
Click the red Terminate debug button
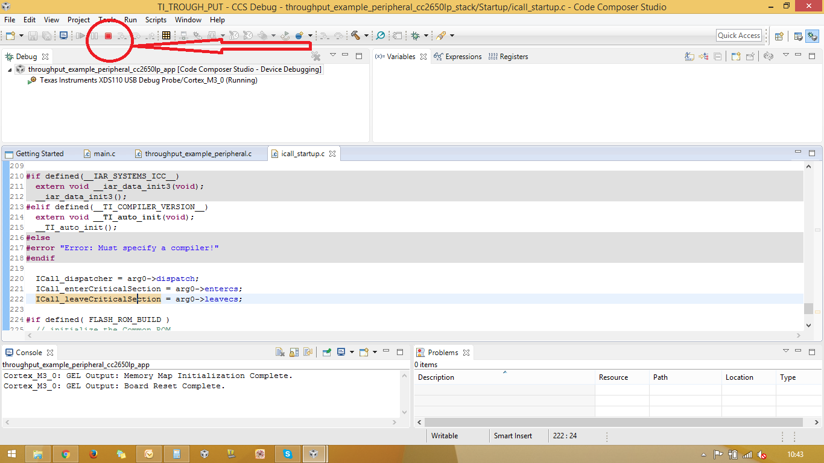[x=109, y=36]
